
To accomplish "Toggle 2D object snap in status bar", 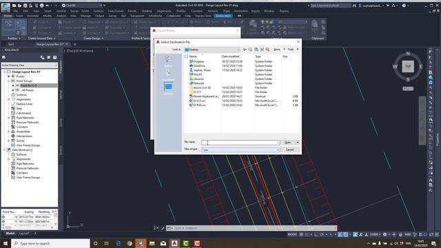I will pos(346,234).
